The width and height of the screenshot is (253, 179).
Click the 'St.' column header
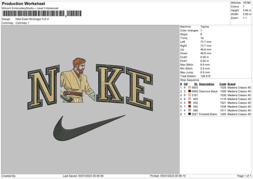pyautogui.click(x=196, y=84)
